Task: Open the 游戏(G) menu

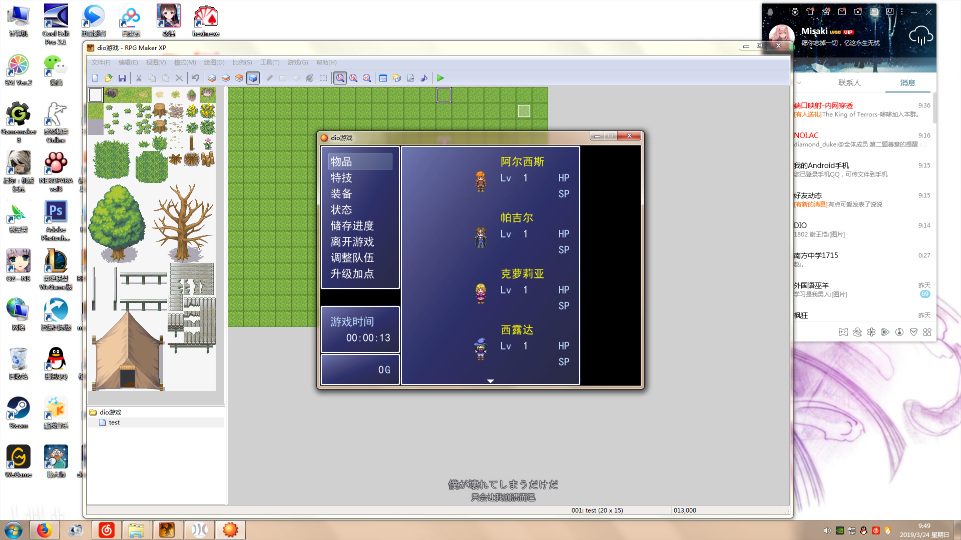Action: [298, 62]
